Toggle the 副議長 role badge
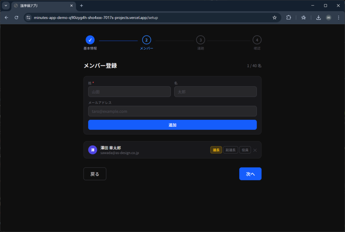 (230, 150)
